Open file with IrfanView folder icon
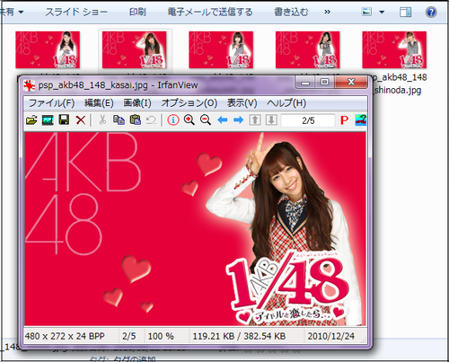Screen dimensions: 449x362 [31, 120]
